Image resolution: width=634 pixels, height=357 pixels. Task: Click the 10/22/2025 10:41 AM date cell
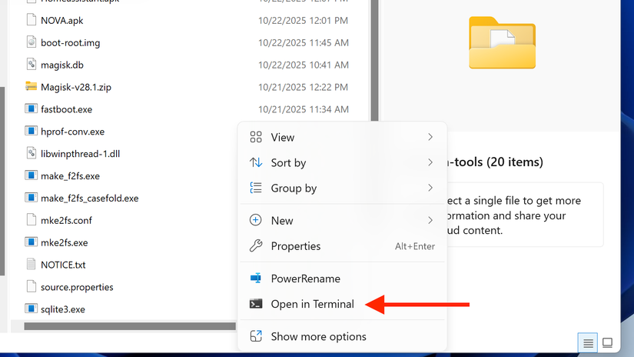304,65
